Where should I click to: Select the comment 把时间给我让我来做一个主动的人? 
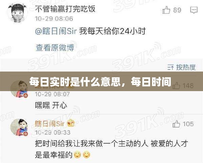pos(92,143)
